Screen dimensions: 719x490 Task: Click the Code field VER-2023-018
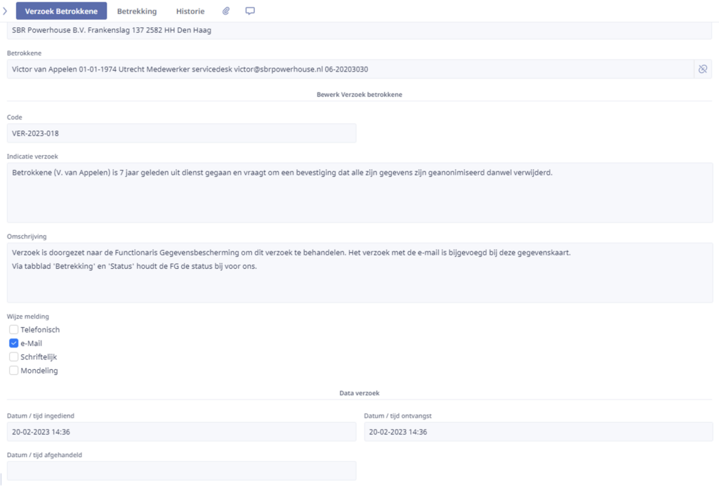[181, 133]
